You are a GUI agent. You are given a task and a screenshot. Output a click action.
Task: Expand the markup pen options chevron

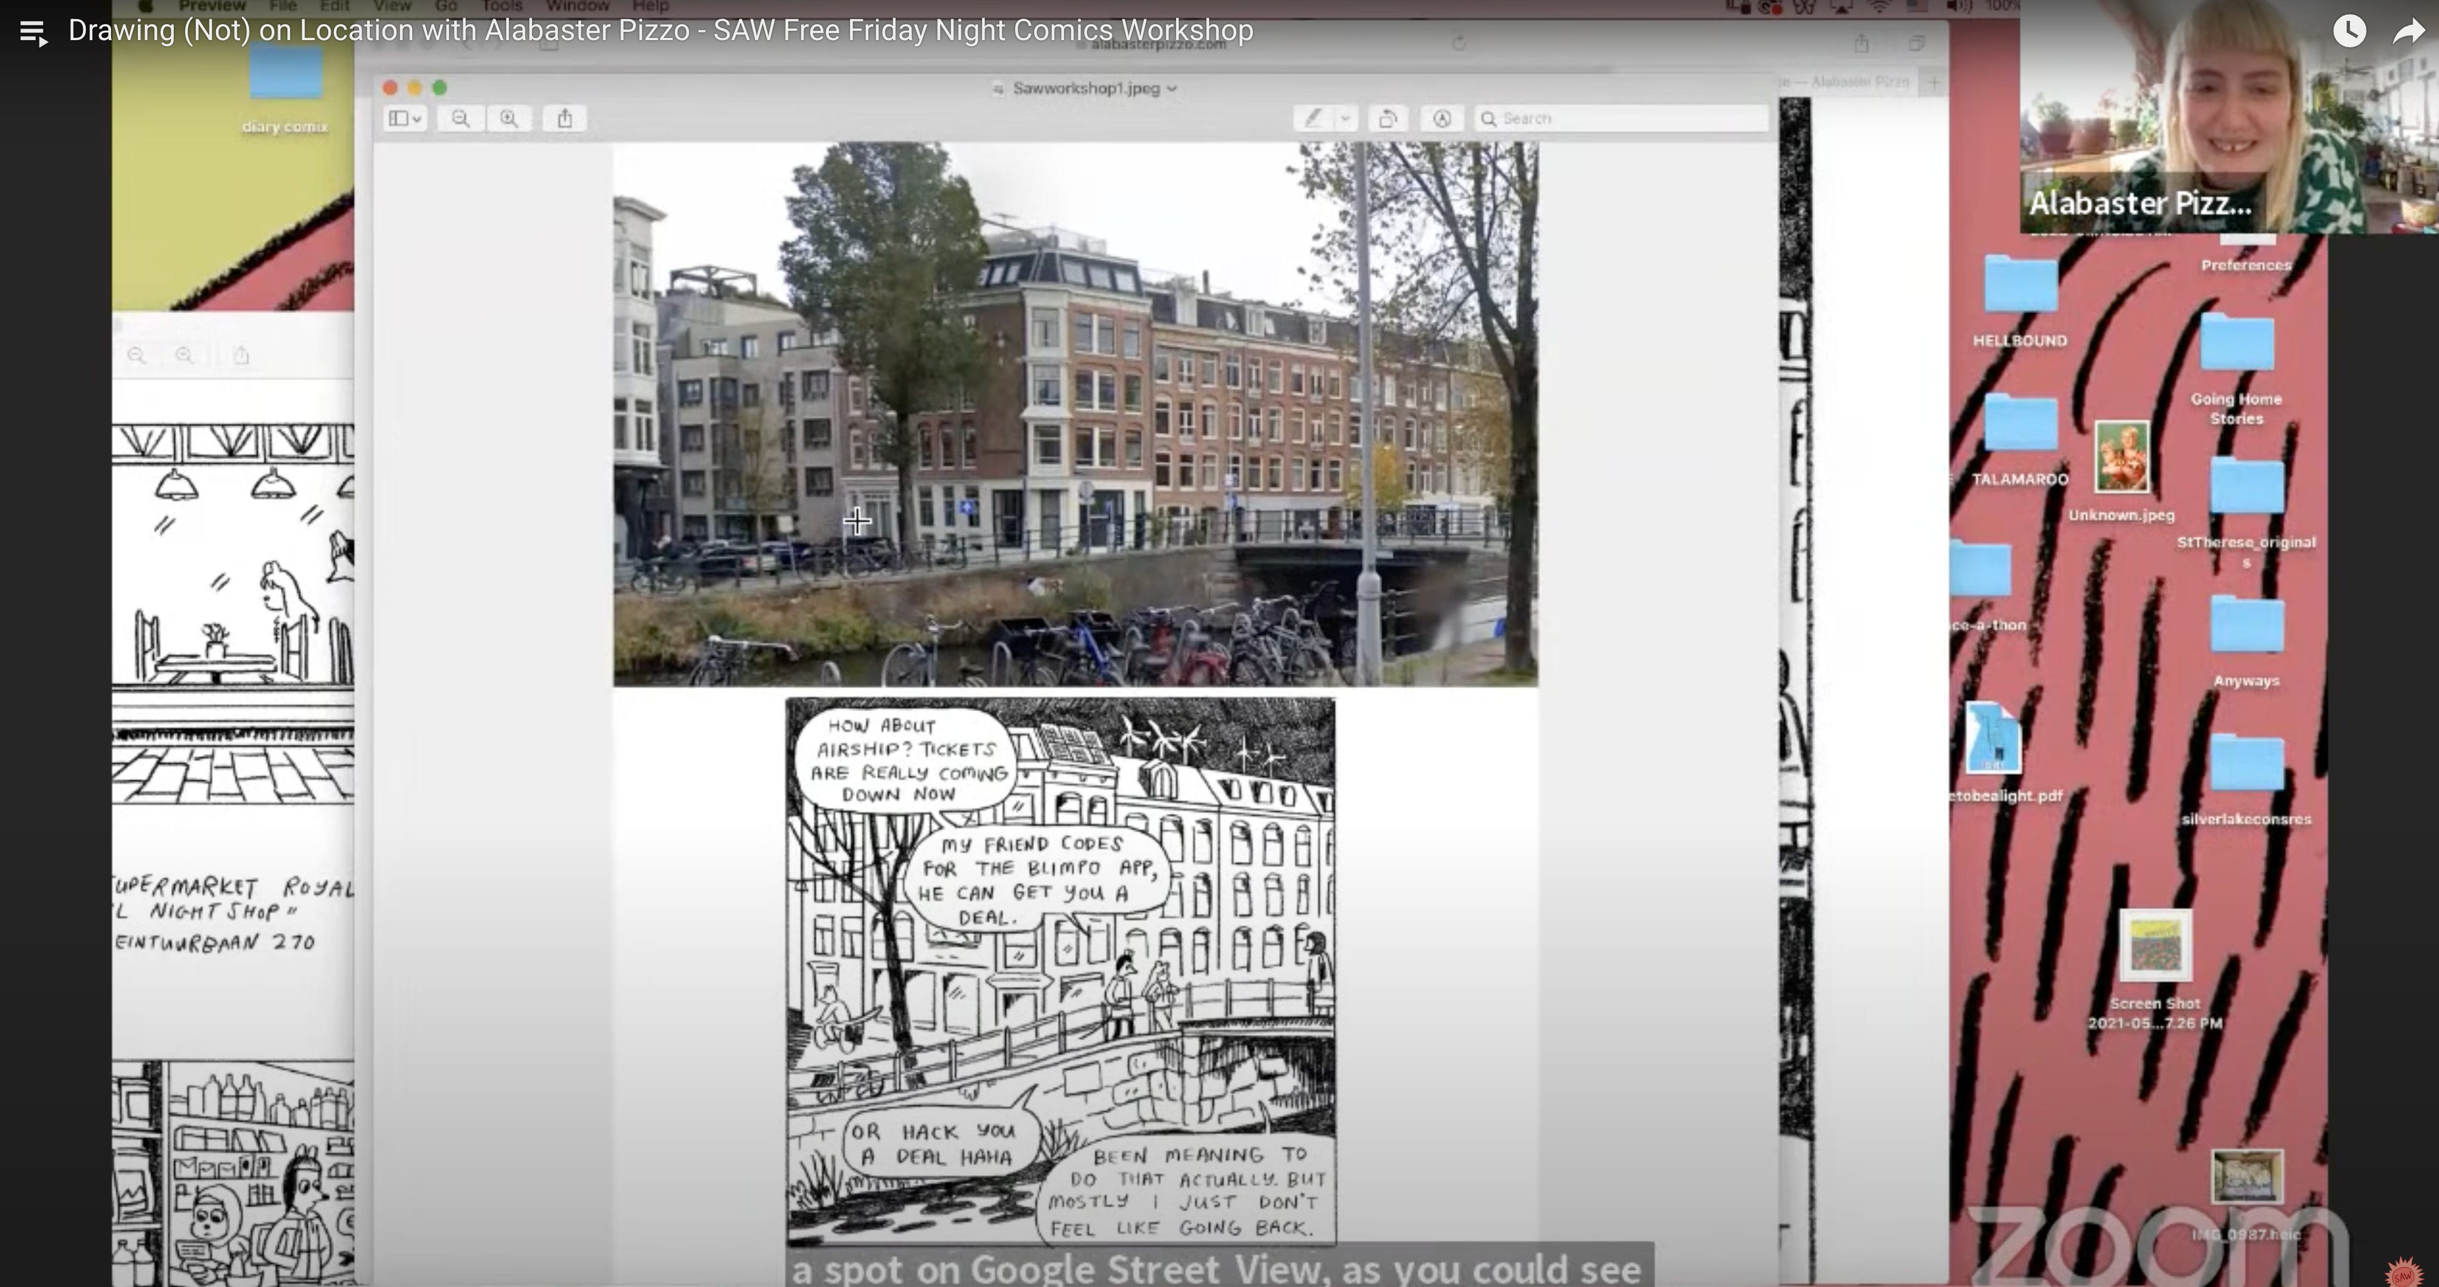(1345, 118)
